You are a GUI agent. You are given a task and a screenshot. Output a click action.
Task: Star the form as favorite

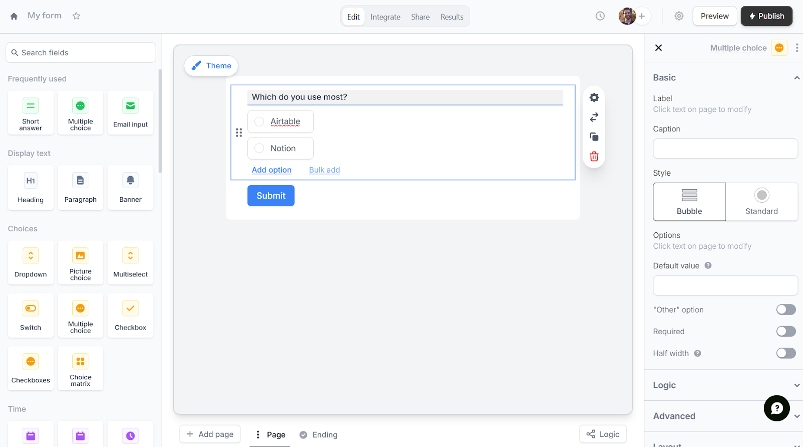coord(76,16)
